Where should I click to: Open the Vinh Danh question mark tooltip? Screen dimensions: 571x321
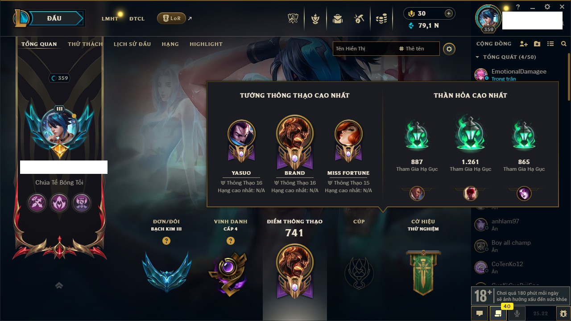click(231, 241)
